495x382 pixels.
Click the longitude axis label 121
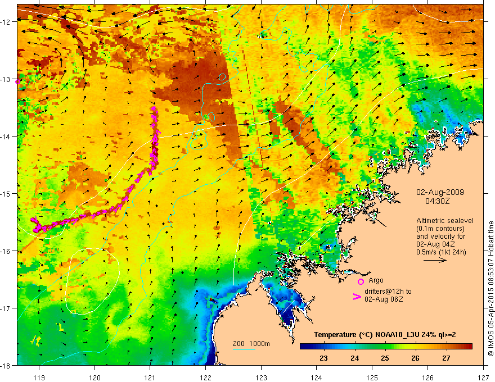(x=150, y=378)
